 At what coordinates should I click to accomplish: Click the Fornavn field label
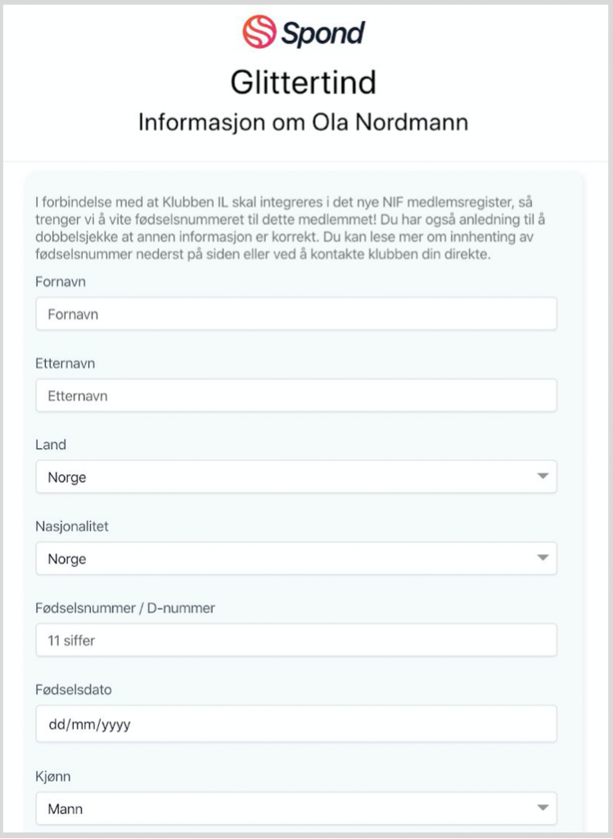[x=61, y=282]
